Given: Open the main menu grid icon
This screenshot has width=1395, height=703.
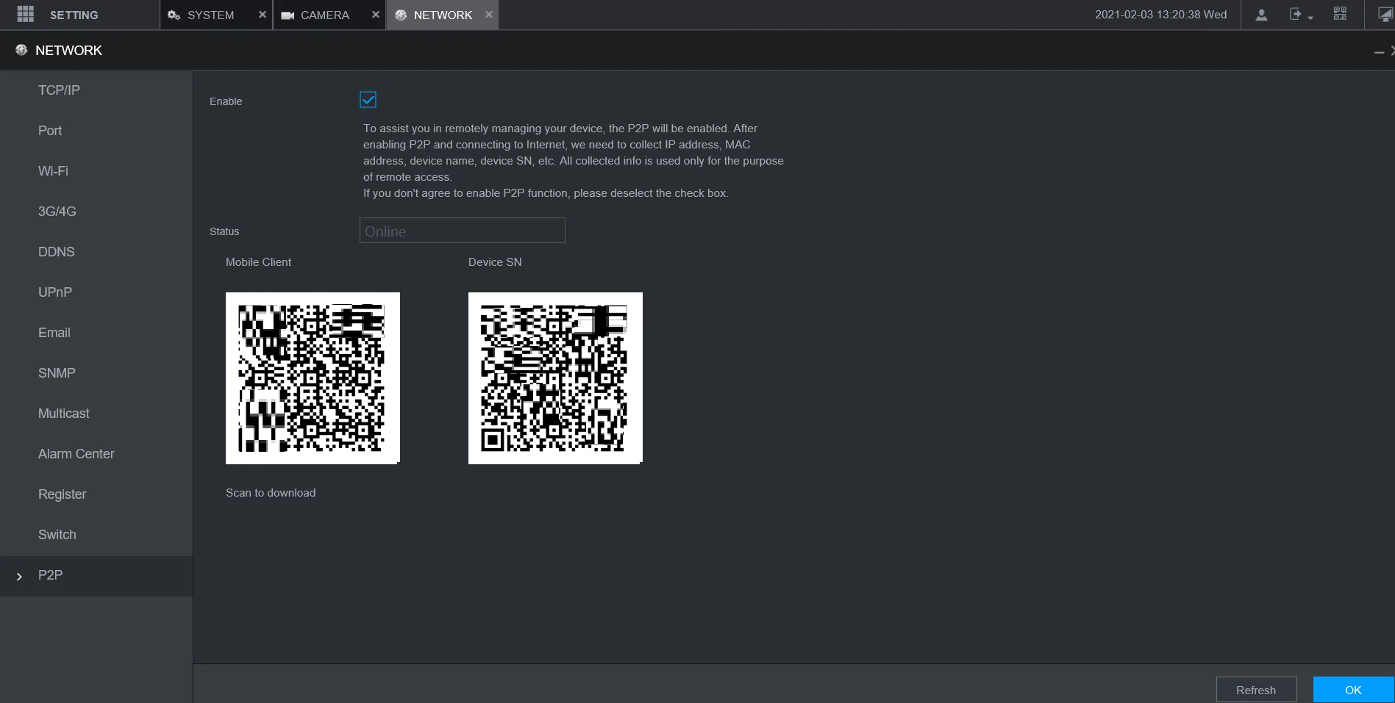Looking at the screenshot, I should click(25, 15).
